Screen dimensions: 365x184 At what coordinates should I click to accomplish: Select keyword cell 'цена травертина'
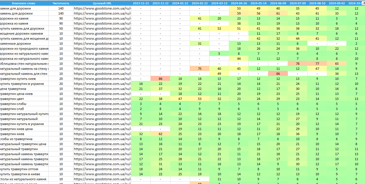24,89
